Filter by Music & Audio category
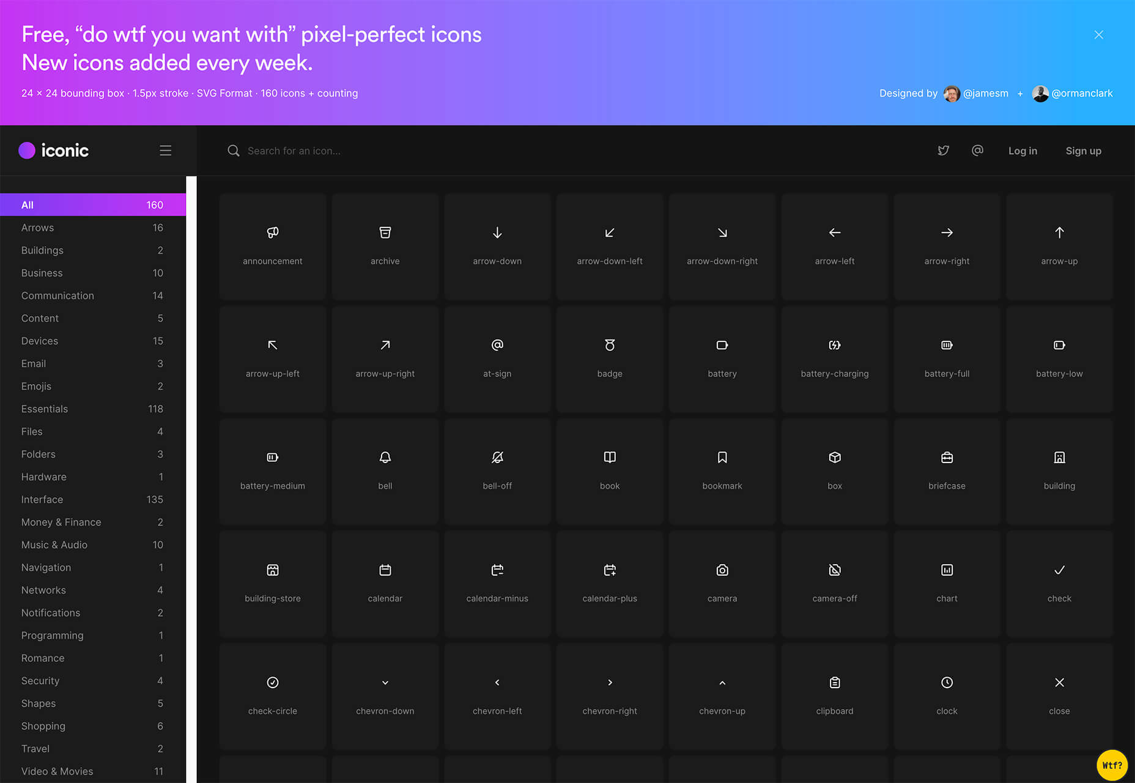This screenshot has height=783, width=1135. pos(93,544)
